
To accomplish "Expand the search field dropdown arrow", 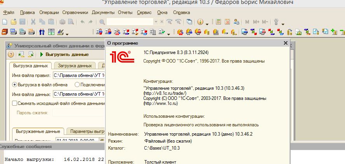I will coord(156,22).
